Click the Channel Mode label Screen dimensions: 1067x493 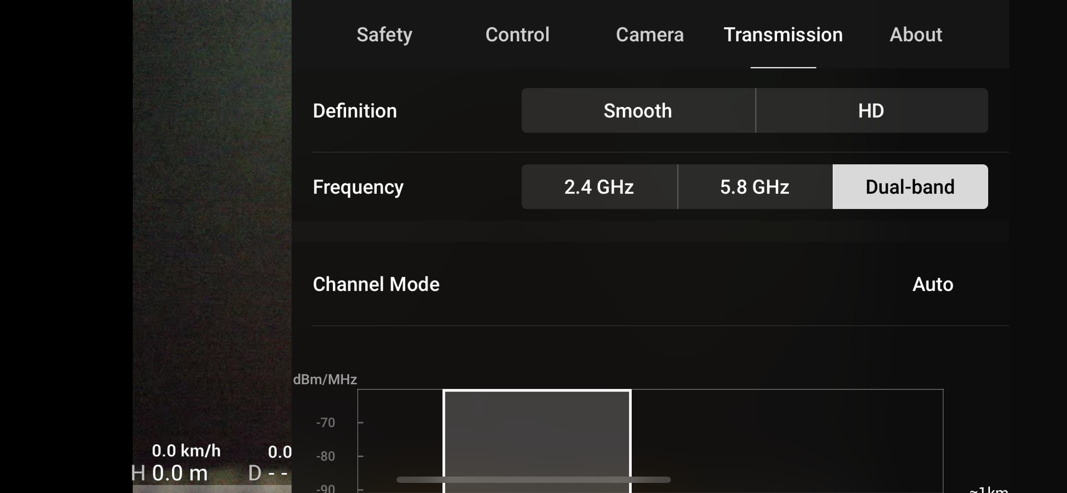pyautogui.click(x=376, y=284)
